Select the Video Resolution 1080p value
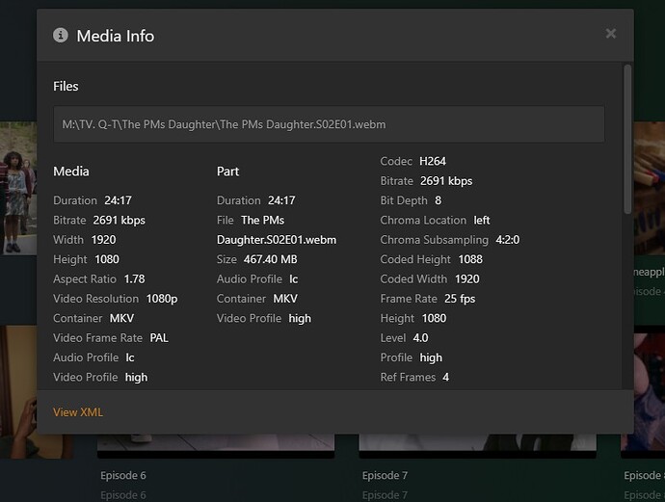 pos(162,299)
